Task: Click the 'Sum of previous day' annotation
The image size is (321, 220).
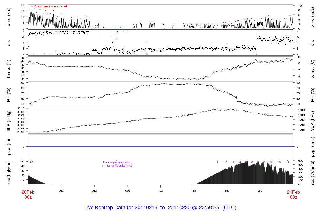Action: pyautogui.click(x=116, y=162)
